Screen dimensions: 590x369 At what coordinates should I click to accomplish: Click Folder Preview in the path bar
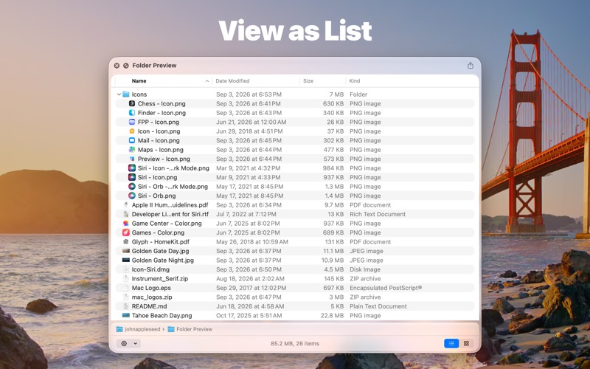(x=190, y=329)
